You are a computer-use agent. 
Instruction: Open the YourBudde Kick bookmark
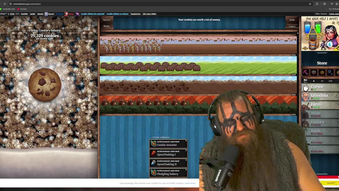(x=8, y=9)
